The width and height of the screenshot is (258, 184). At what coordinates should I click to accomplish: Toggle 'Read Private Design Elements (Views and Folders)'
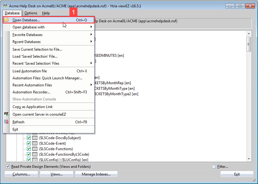click(7, 166)
